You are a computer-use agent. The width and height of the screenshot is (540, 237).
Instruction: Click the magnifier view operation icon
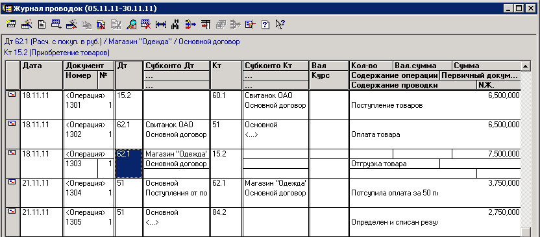[131, 25]
